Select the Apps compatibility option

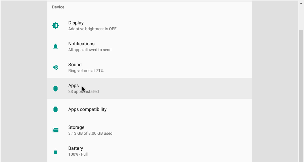(150, 109)
